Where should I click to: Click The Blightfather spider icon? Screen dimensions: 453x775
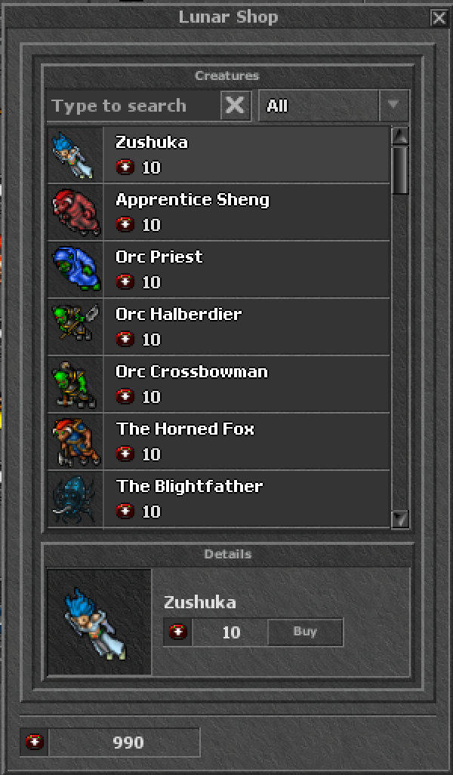pos(75,498)
